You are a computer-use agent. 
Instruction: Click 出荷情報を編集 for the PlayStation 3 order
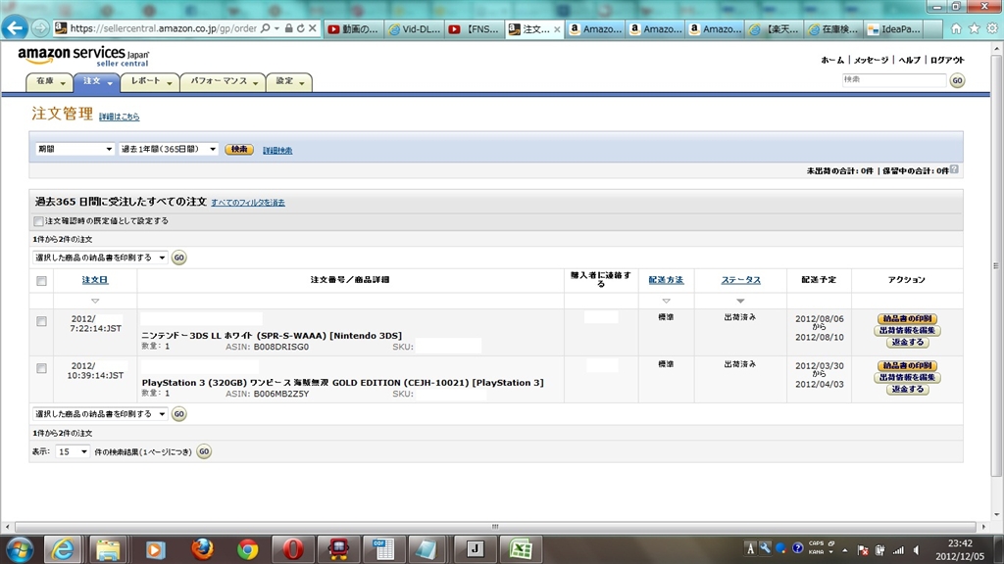click(907, 377)
